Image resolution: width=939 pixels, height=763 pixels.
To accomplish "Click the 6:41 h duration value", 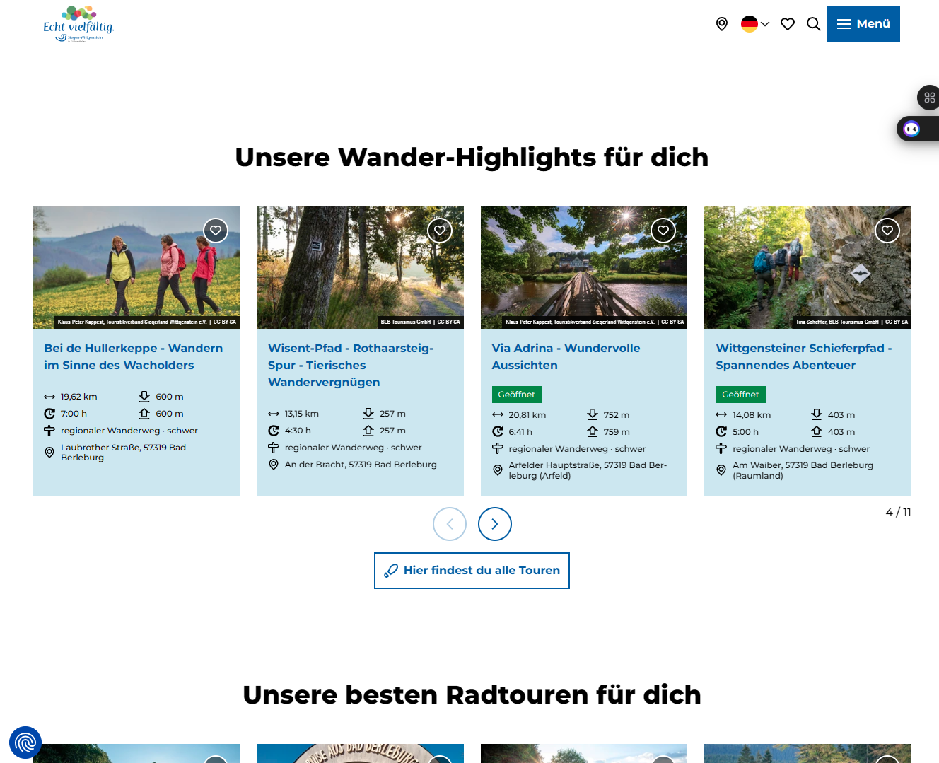I will pos(520,432).
